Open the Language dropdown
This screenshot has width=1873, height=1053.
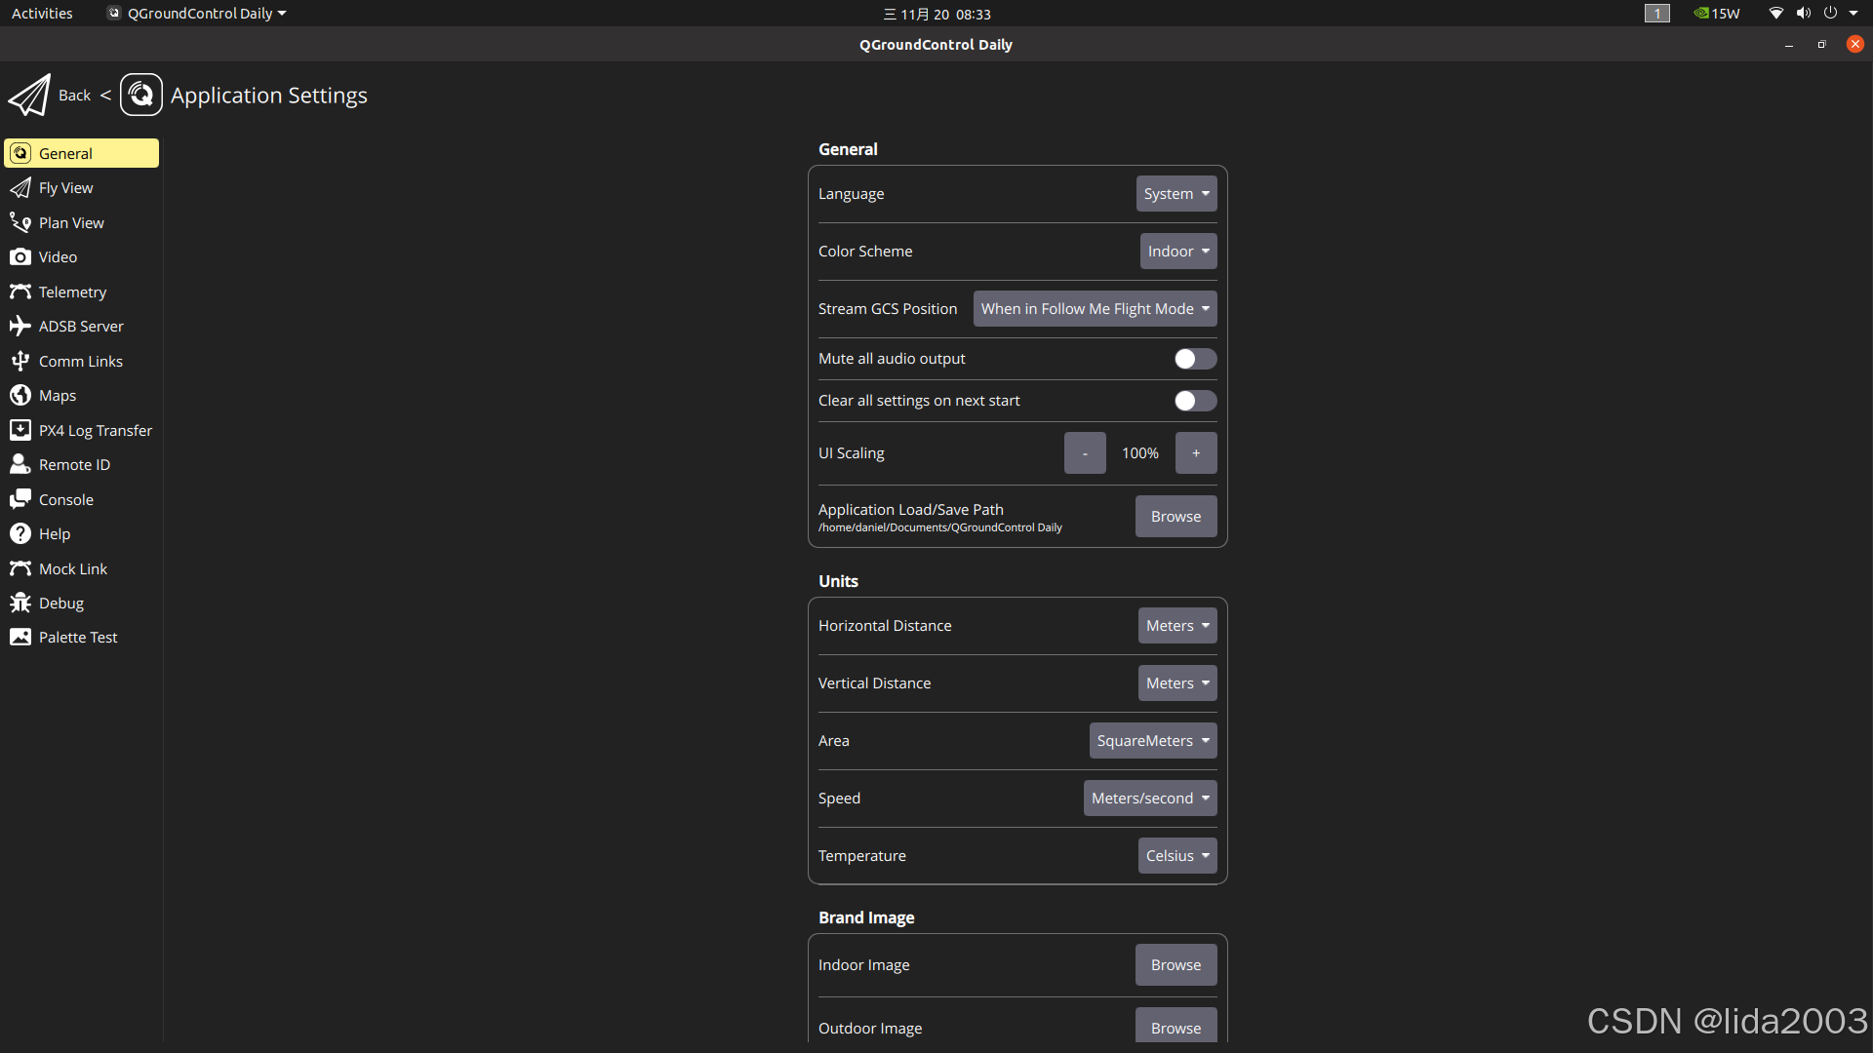1176,194
